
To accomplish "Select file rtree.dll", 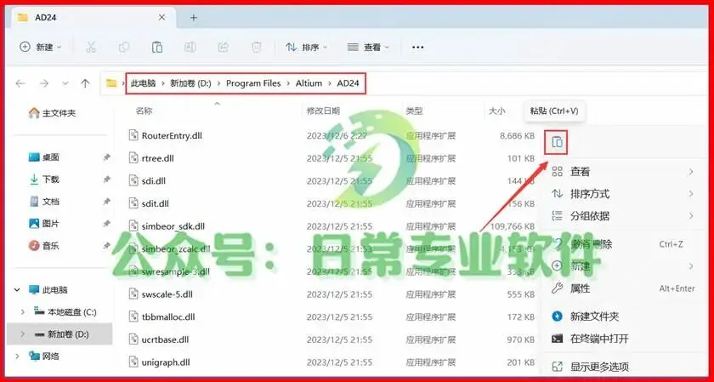I will tap(157, 158).
